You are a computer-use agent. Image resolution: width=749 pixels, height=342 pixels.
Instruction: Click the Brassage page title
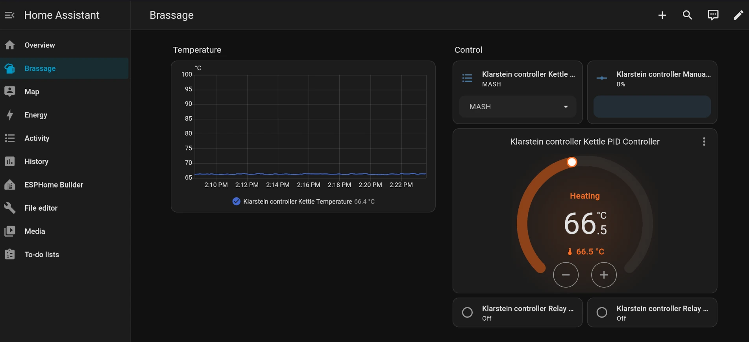(x=172, y=15)
